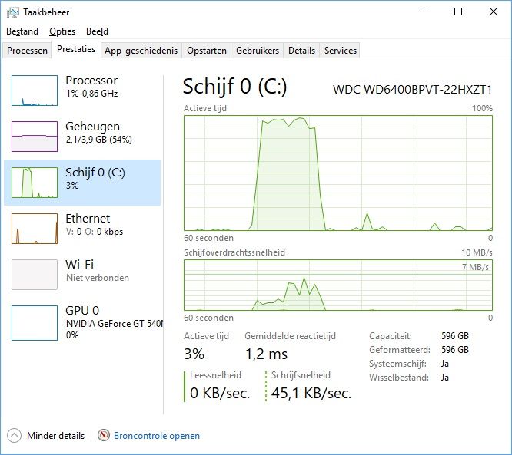
Task: Switch to the Opstarten tab
Action: 207,51
